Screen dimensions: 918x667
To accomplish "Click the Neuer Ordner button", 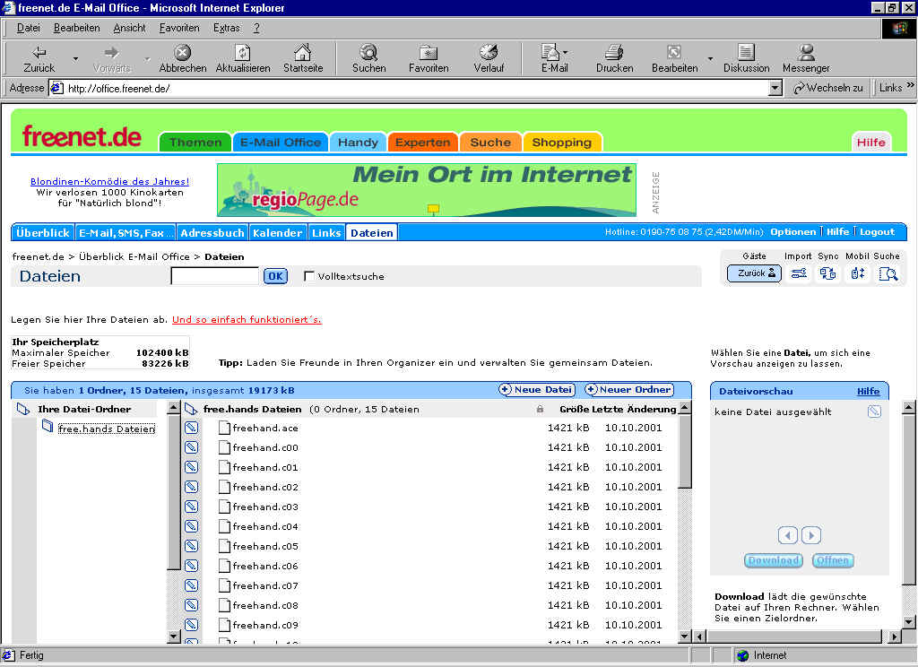I will point(628,389).
